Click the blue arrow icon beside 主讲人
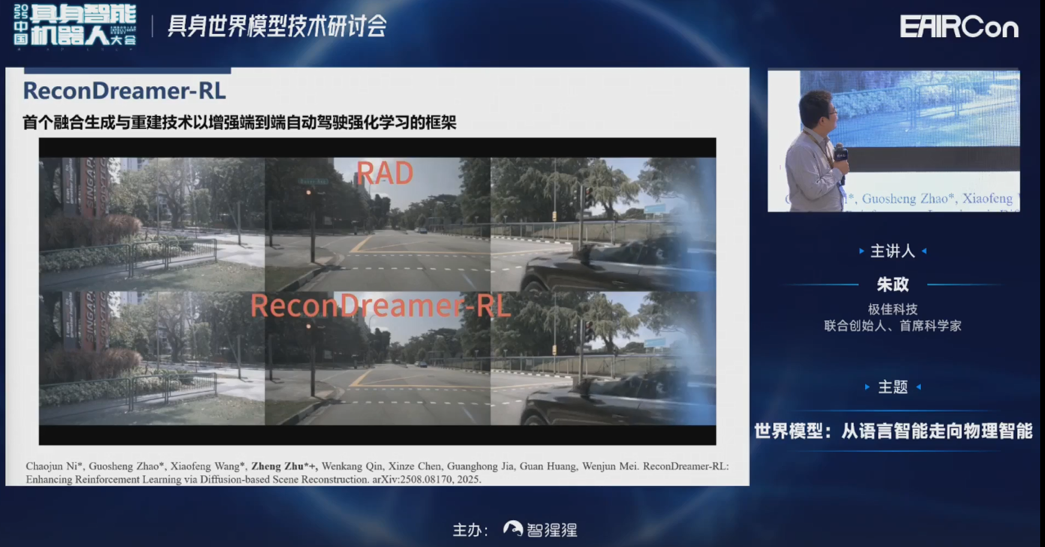 coord(861,252)
